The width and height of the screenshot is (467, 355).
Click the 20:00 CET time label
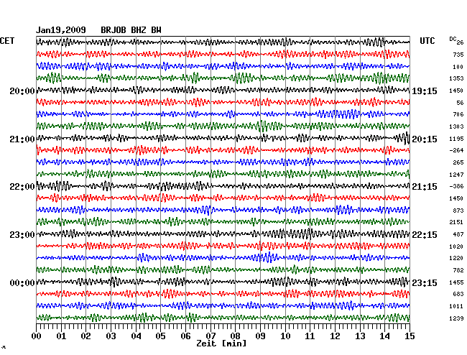22,91
